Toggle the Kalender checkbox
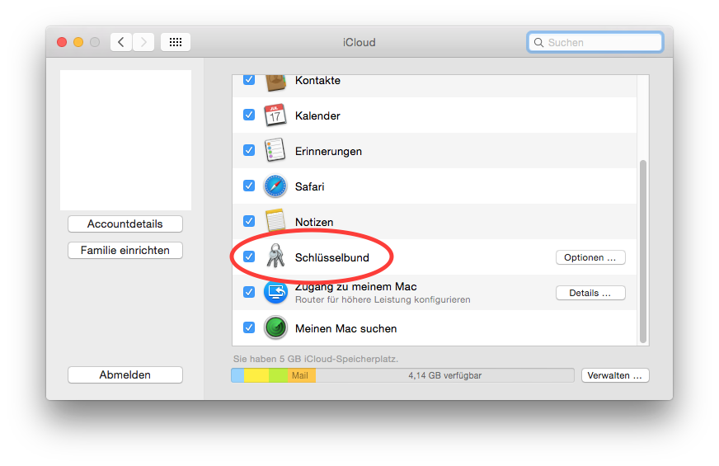Screen dimensions: 719x466 point(249,115)
